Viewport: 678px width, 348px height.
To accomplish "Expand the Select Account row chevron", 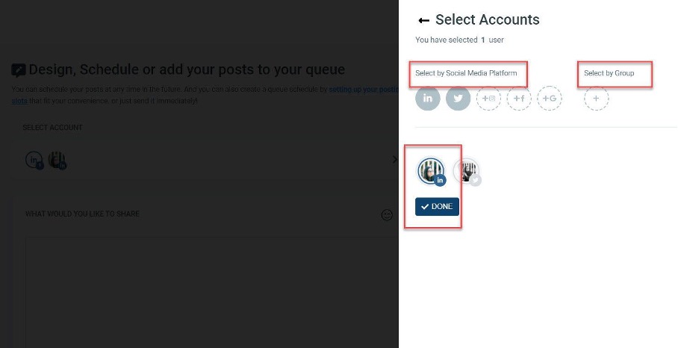I will (x=394, y=160).
